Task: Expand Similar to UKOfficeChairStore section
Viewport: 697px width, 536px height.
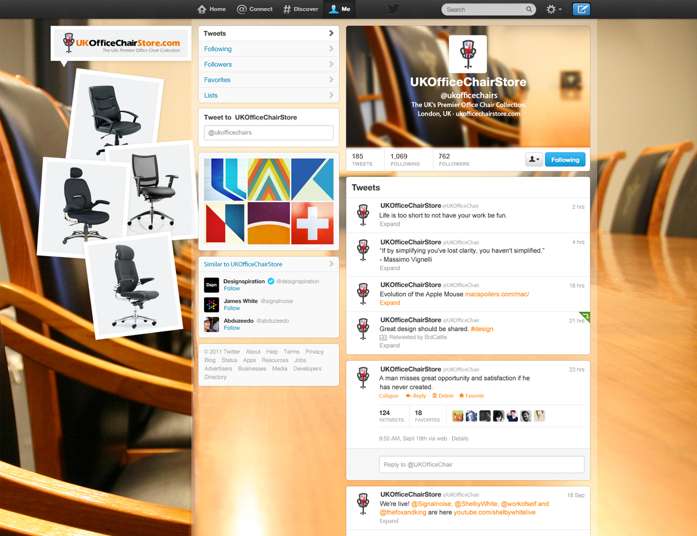Action: coord(269,264)
